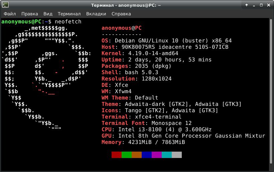Viewport: 274px width, 172px height.
Task: Click the DE value 'Xfce'
Action: pyautogui.click(x=121, y=85)
